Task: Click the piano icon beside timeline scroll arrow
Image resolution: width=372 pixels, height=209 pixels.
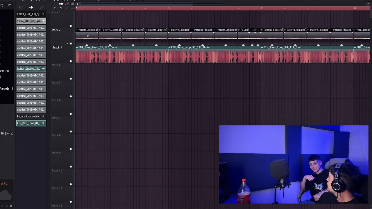Action: 72,4
